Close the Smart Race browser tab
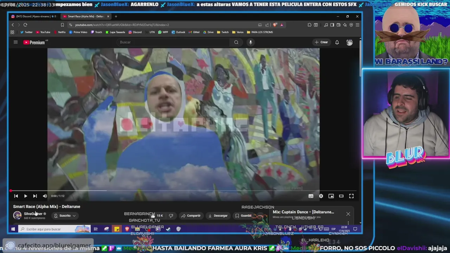 (x=108, y=17)
